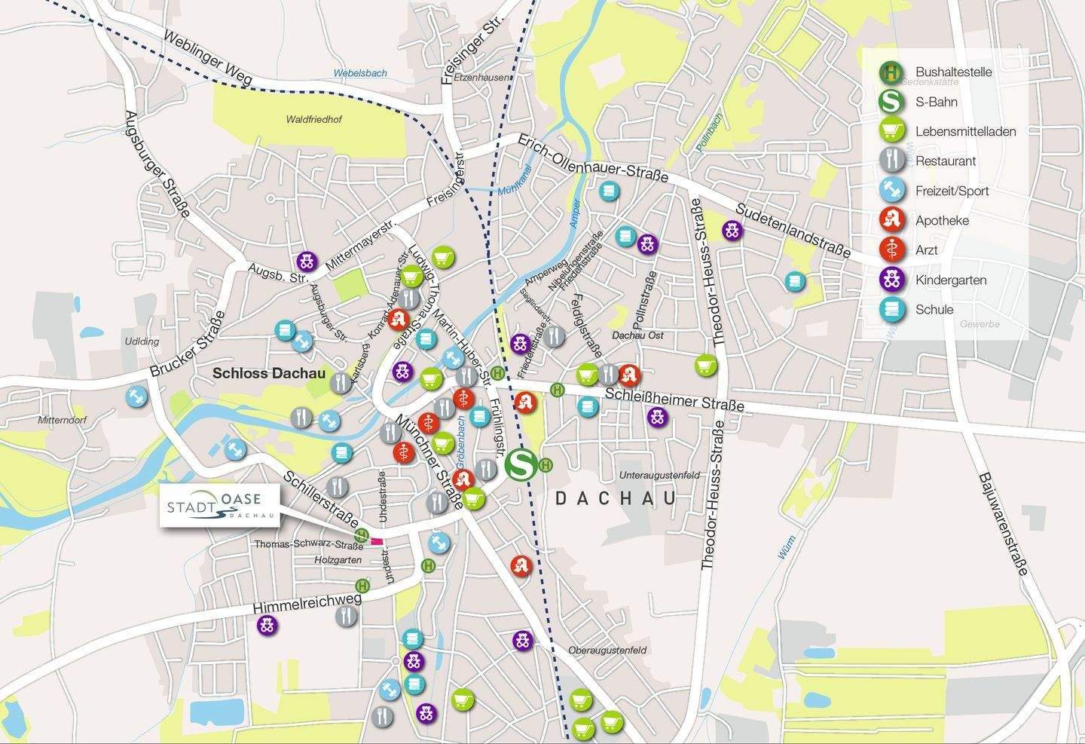1085x744 pixels.
Task: Click the Schule icon in the legend
Action: [x=891, y=309]
